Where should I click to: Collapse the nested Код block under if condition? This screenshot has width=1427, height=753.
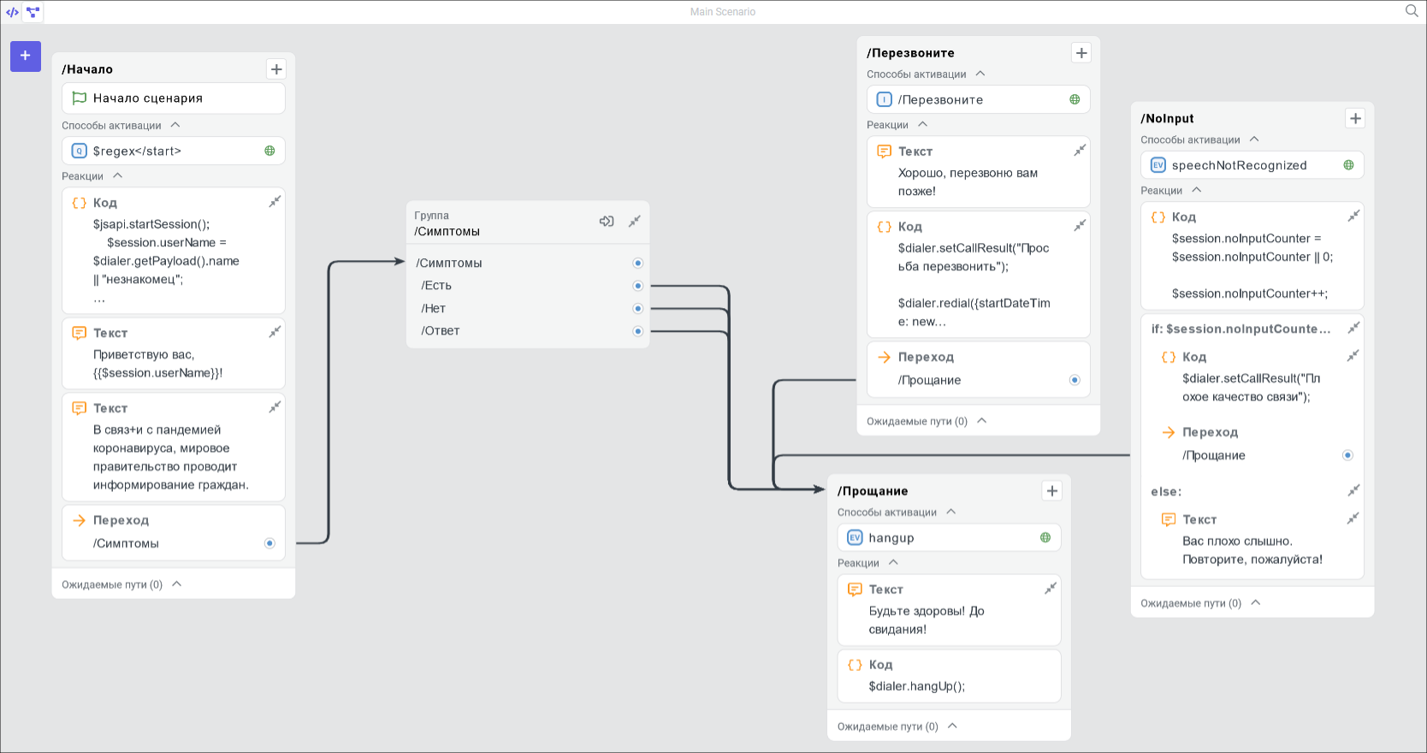pyautogui.click(x=1353, y=356)
